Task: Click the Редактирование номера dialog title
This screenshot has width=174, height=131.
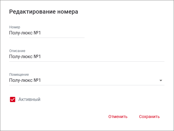Action: click(x=44, y=12)
